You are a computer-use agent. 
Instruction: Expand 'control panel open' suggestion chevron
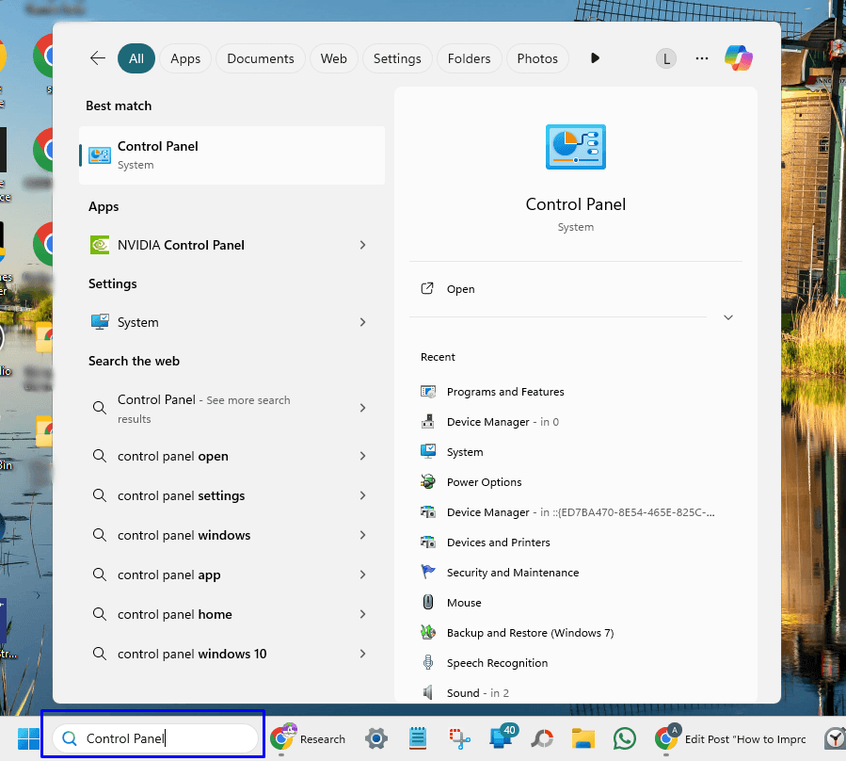[x=362, y=456]
